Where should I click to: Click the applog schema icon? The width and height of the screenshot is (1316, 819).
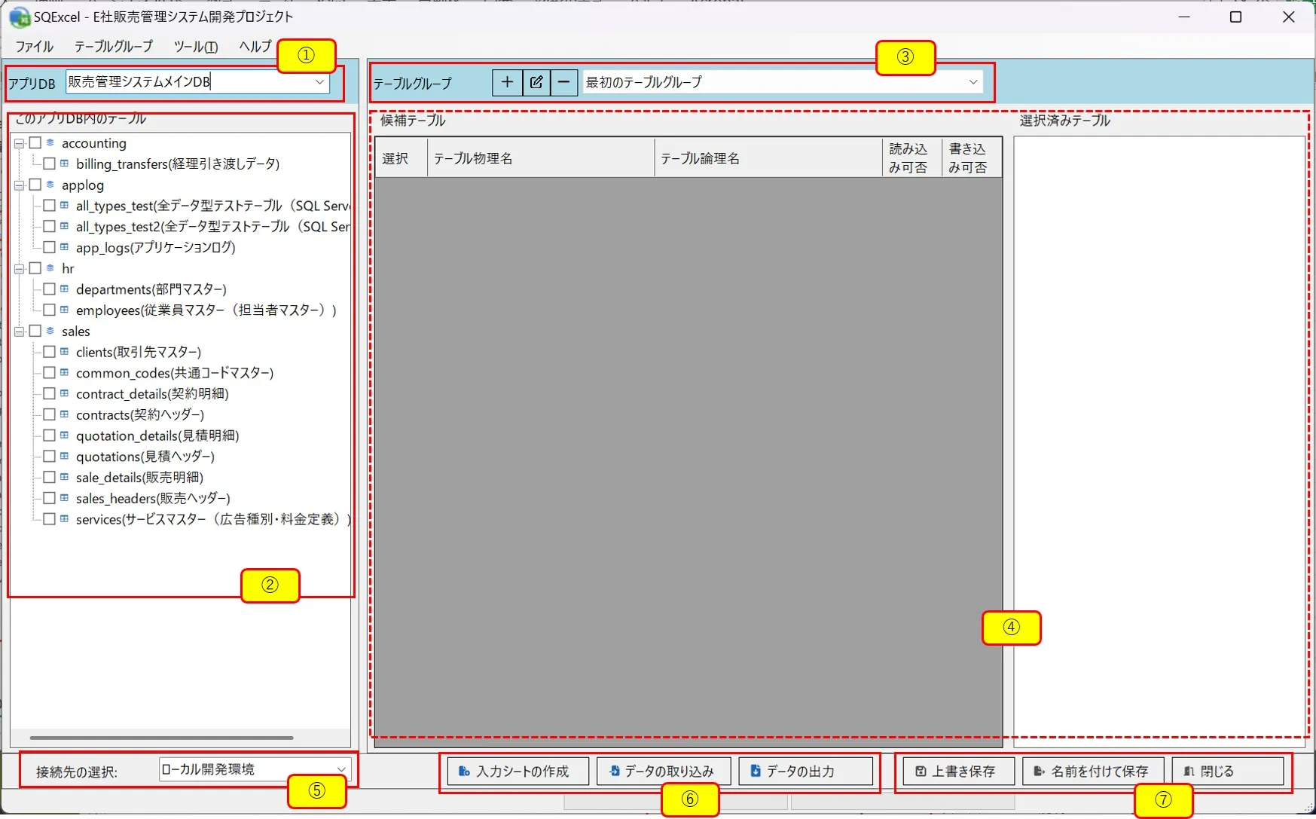(50, 185)
